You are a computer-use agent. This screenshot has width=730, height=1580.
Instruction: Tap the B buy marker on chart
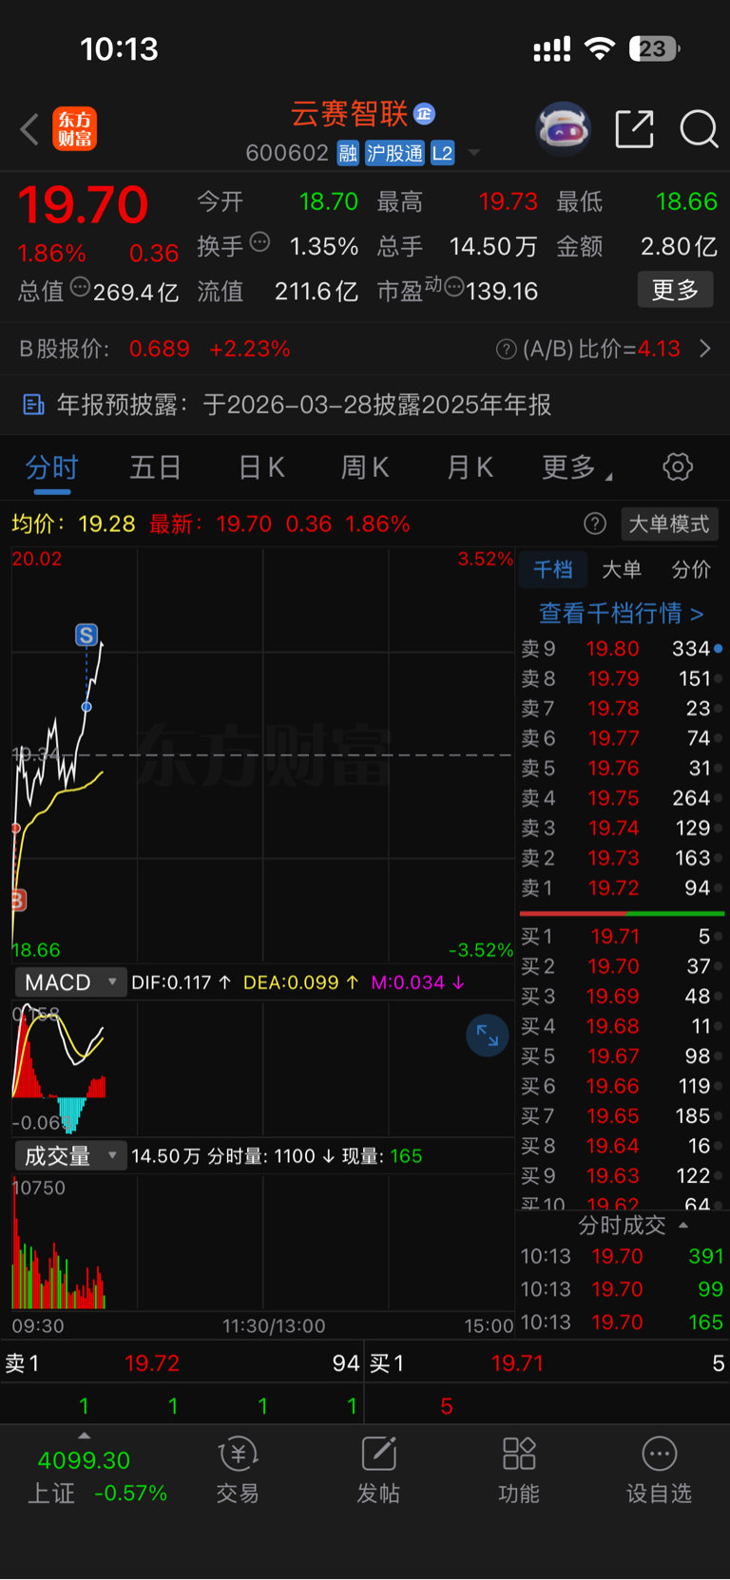[x=18, y=900]
